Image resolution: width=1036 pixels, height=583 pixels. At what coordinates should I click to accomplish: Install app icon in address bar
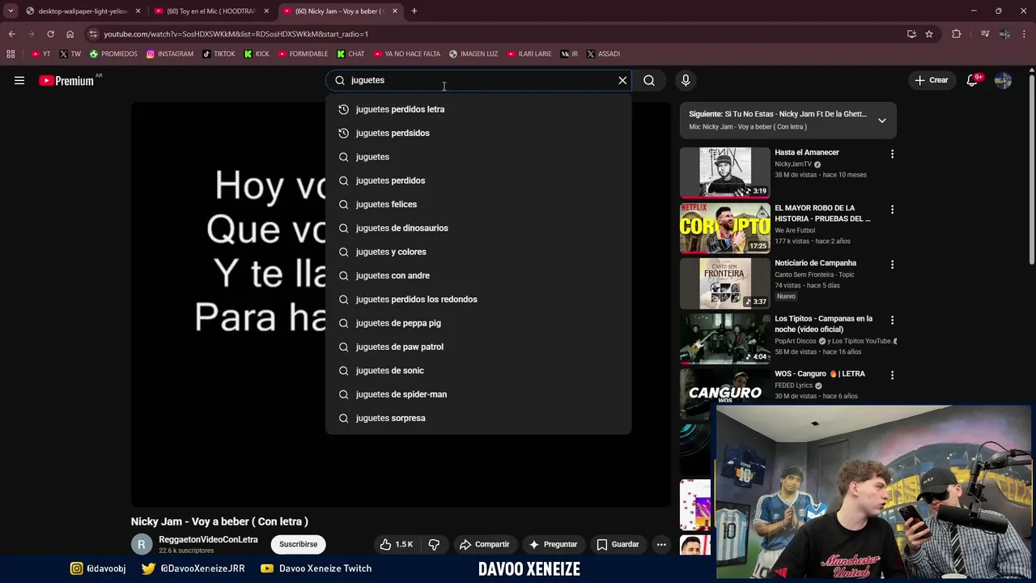pos(911,34)
